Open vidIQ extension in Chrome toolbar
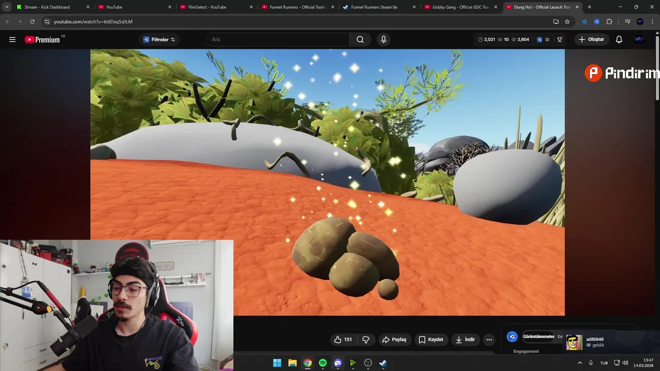The image size is (660, 371). (x=597, y=22)
